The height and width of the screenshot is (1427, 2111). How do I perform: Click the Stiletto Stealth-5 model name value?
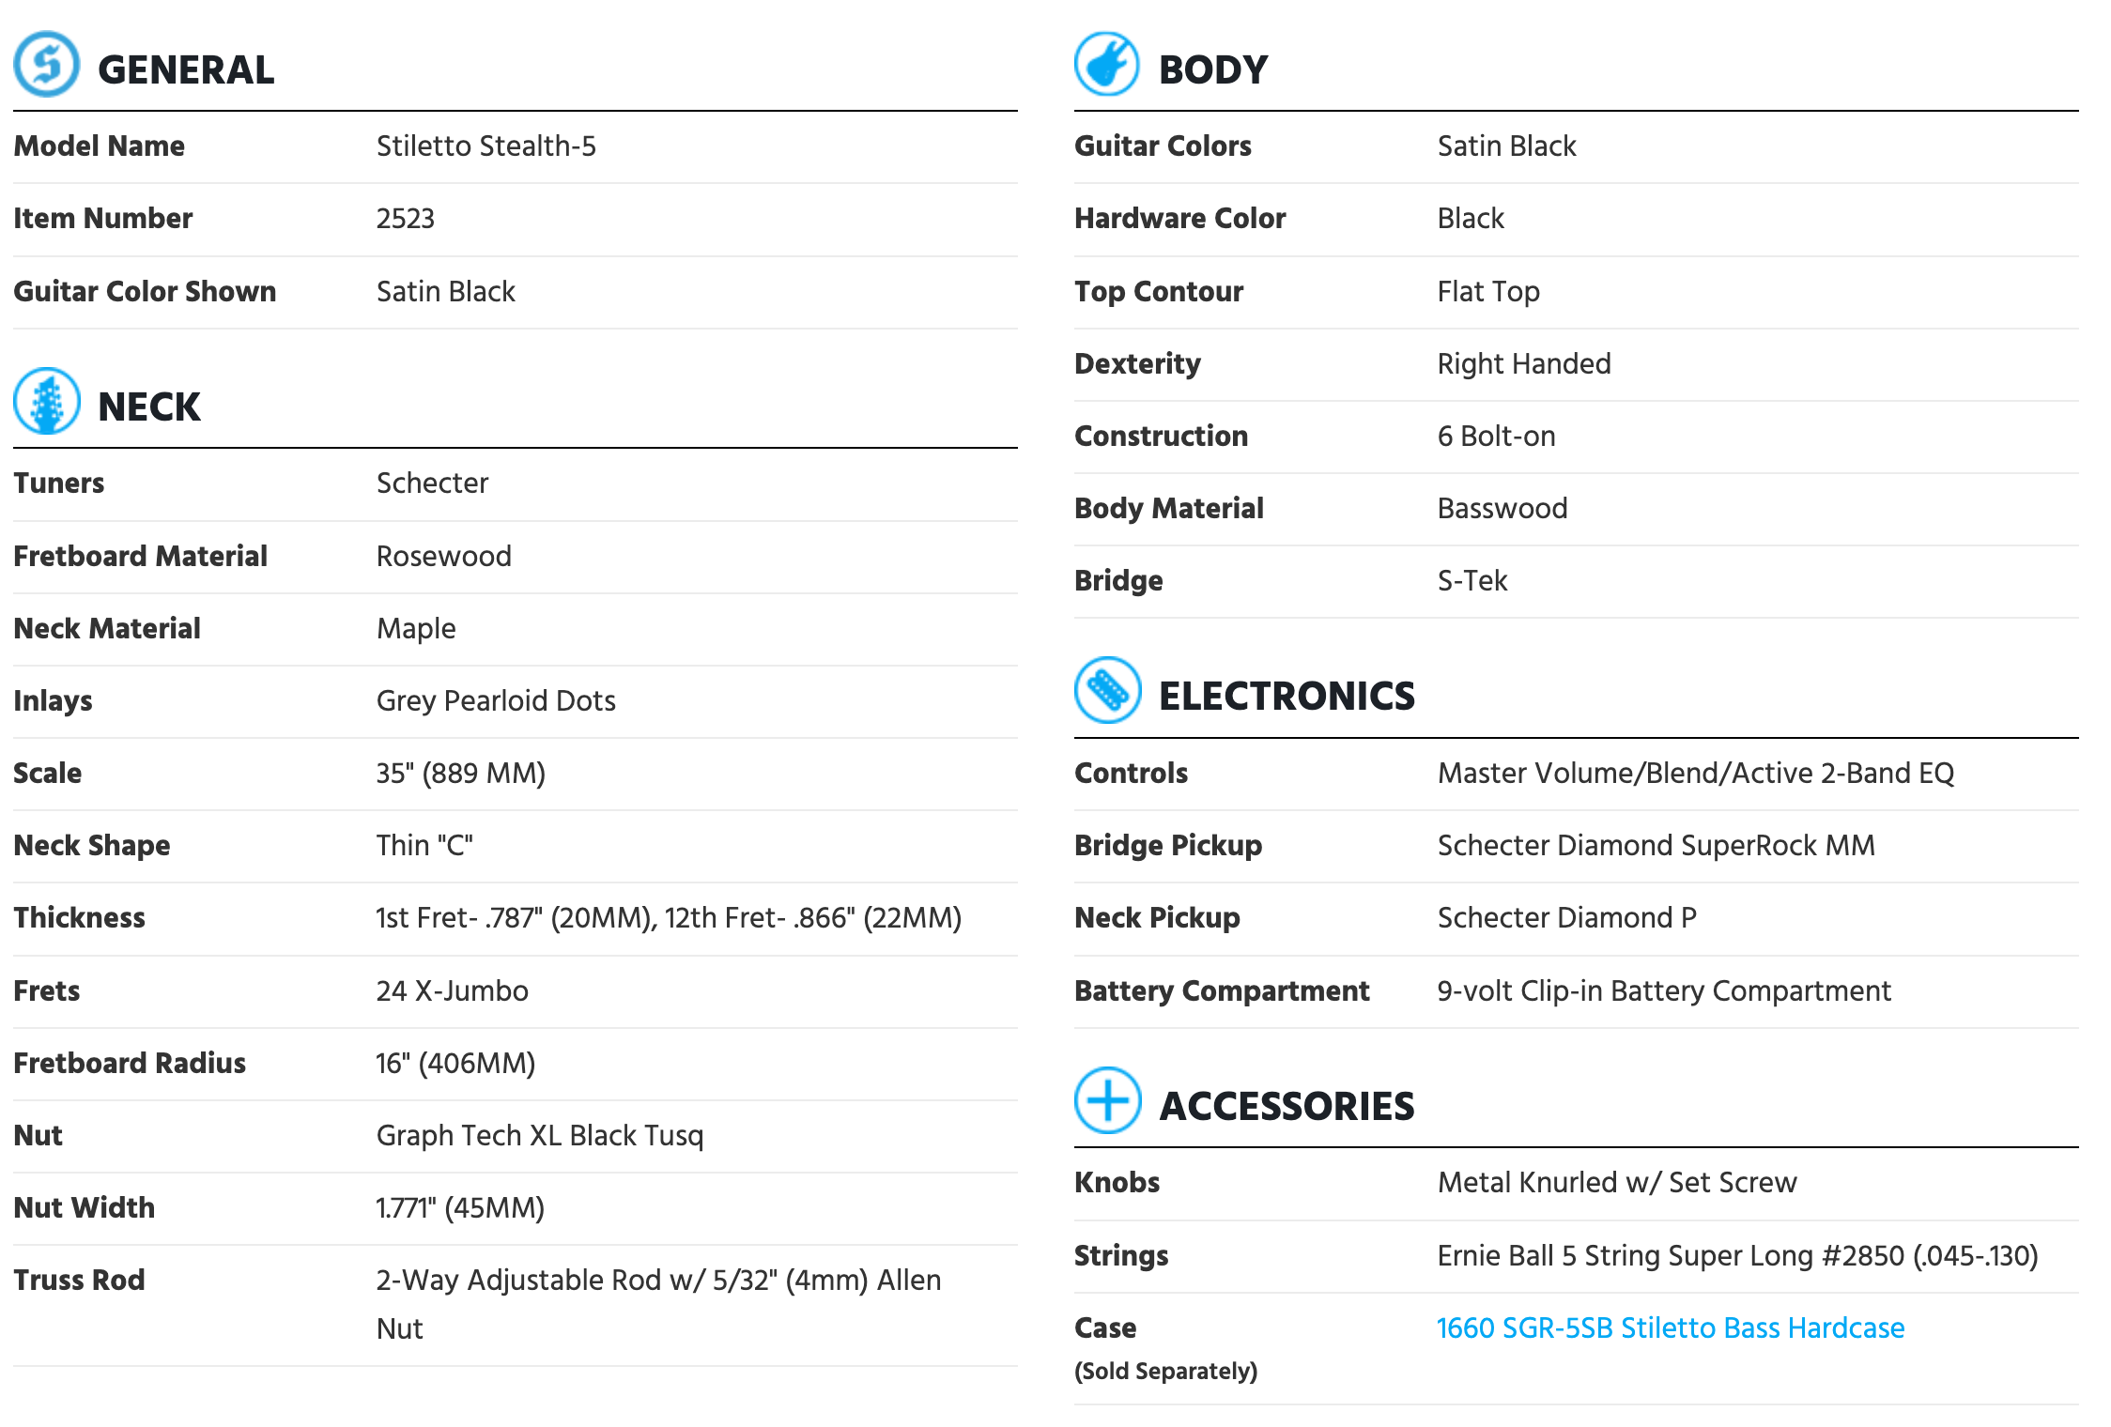(485, 146)
